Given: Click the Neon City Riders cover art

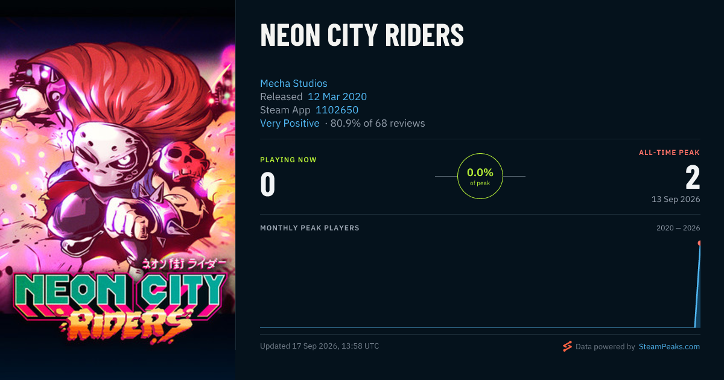Looking at the screenshot, I should click(118, 190).
